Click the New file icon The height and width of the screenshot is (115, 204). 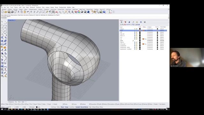pos(3,12)
